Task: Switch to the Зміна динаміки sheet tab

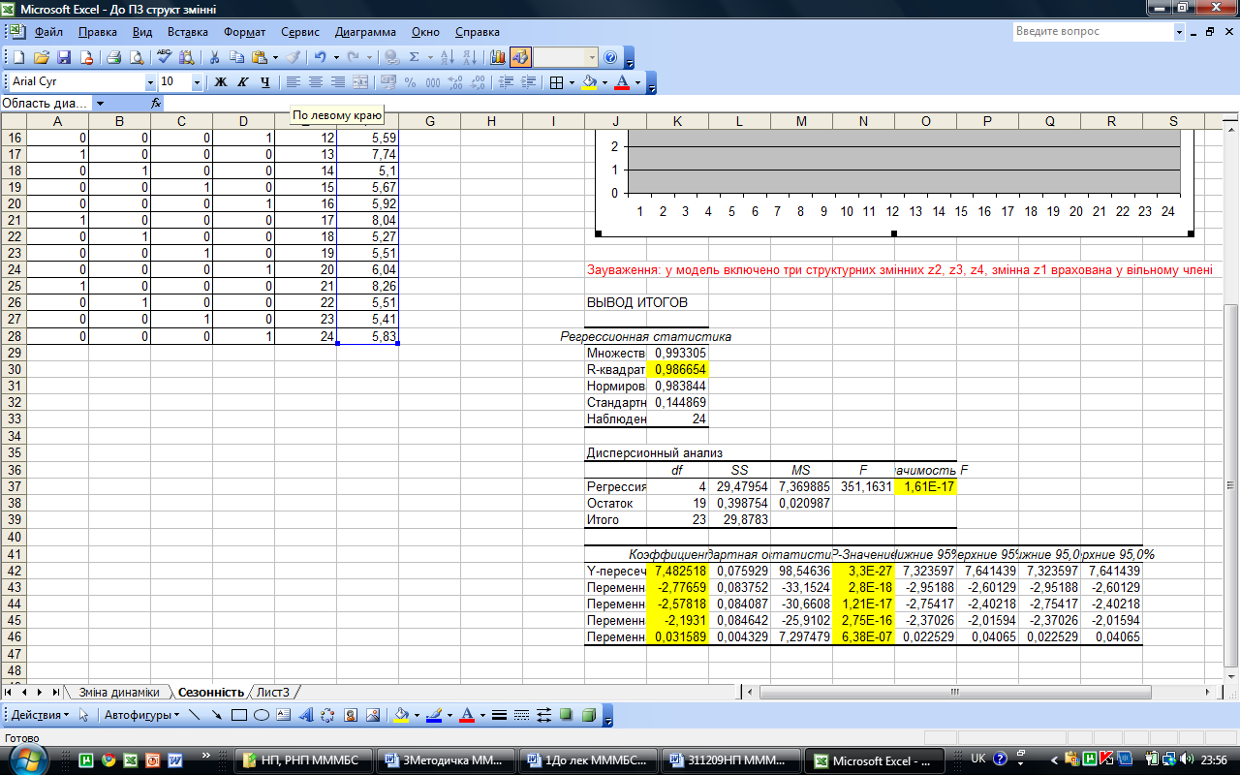Action: tap(118, 692)
